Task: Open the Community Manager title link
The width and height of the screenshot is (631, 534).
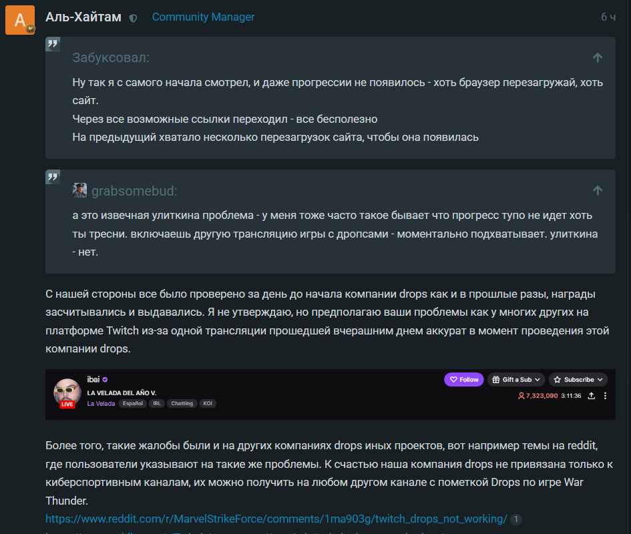Action: [203, 17]
